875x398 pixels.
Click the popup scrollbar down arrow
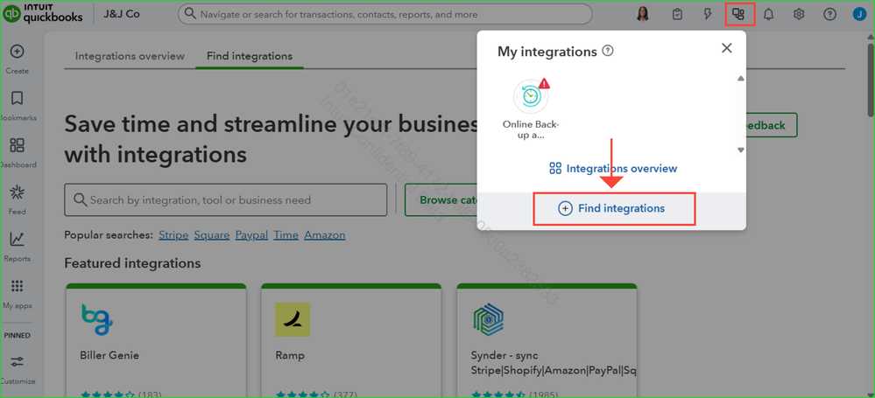[740, 150]
